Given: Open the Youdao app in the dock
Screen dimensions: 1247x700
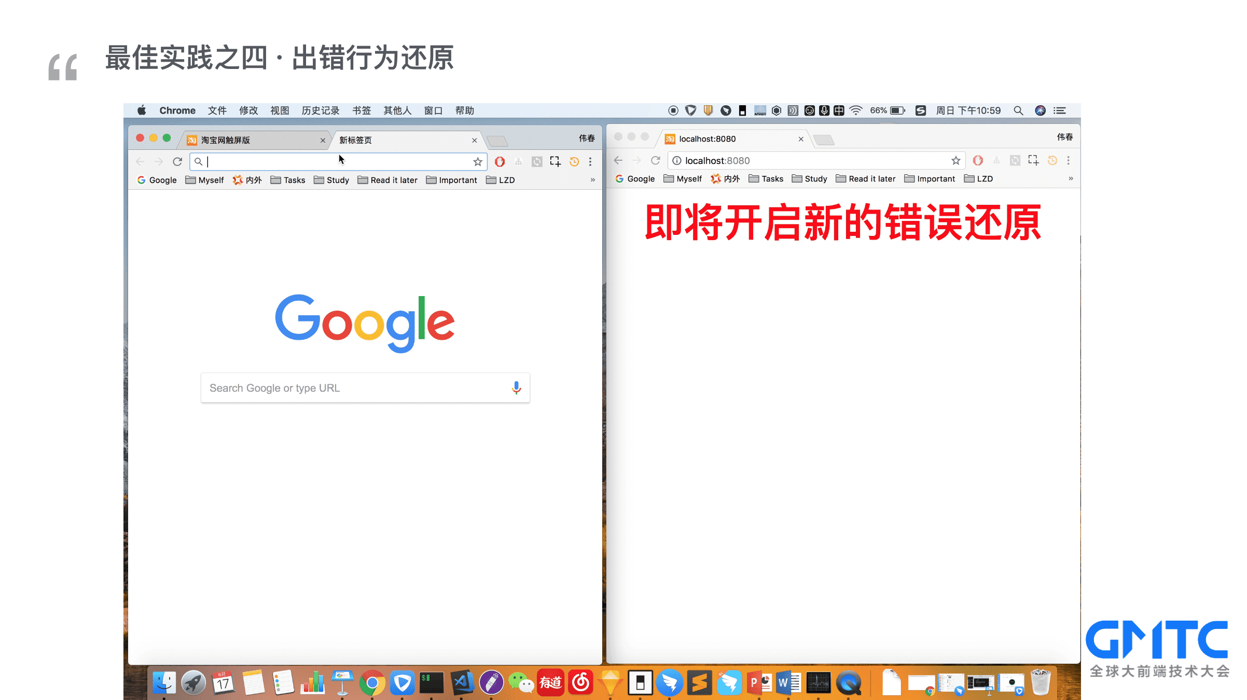Looking at the screenshot, I should pos(550,683).
